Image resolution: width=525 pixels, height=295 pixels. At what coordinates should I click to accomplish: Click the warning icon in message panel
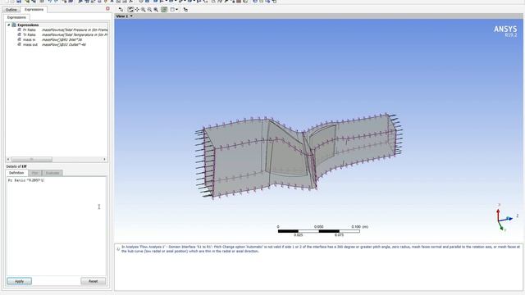coord(118,249)
